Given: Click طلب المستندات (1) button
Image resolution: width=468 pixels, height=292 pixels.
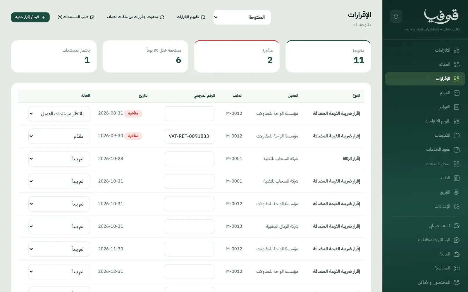Looking at the screenshot, I should point(76,17).
